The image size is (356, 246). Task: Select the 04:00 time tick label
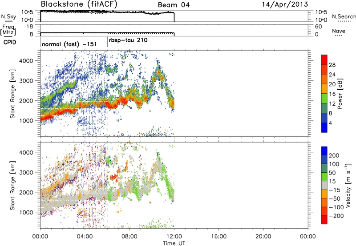point(85,237)
